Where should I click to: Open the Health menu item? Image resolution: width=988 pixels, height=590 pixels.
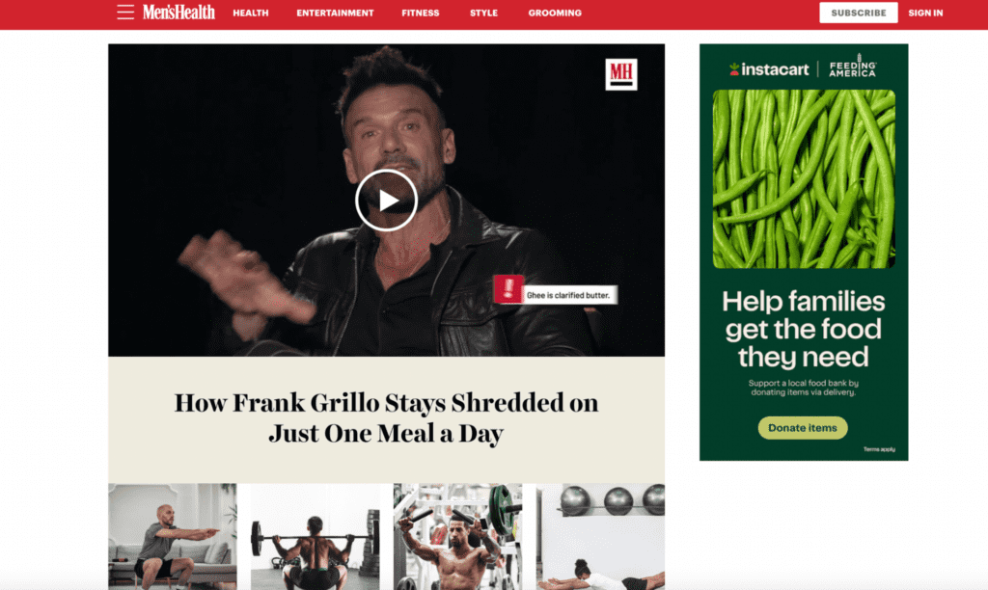pos(251,13)
